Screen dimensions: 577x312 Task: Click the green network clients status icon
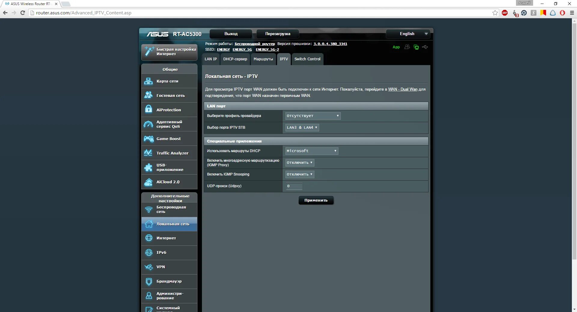416,47
